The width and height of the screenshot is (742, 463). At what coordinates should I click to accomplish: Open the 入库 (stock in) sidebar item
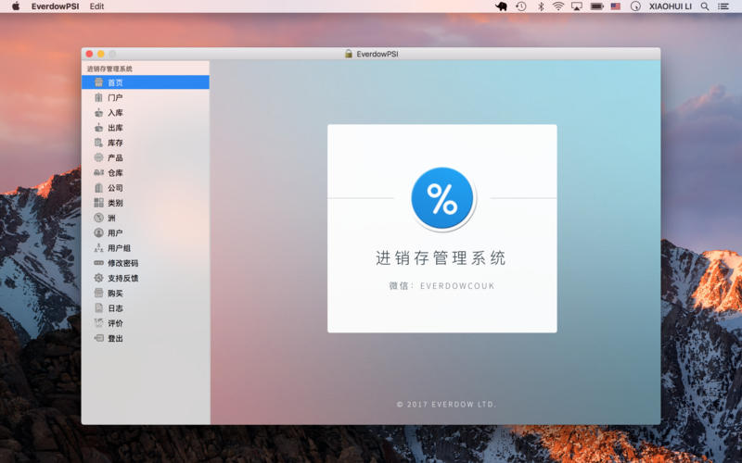tap(114, 113)
